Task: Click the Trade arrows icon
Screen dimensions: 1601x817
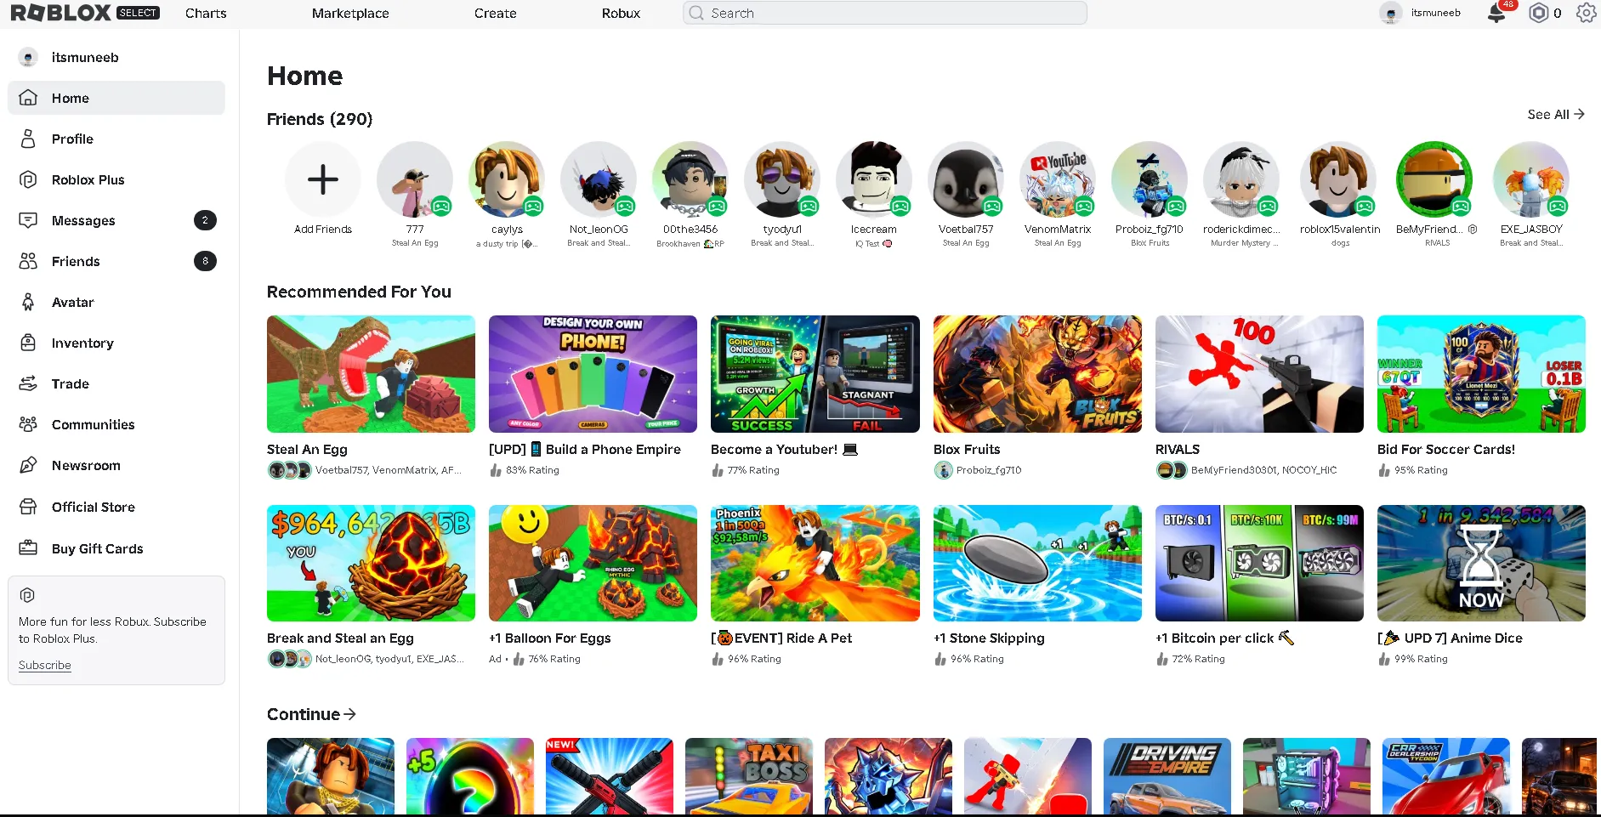Action: tap(28, 383)
